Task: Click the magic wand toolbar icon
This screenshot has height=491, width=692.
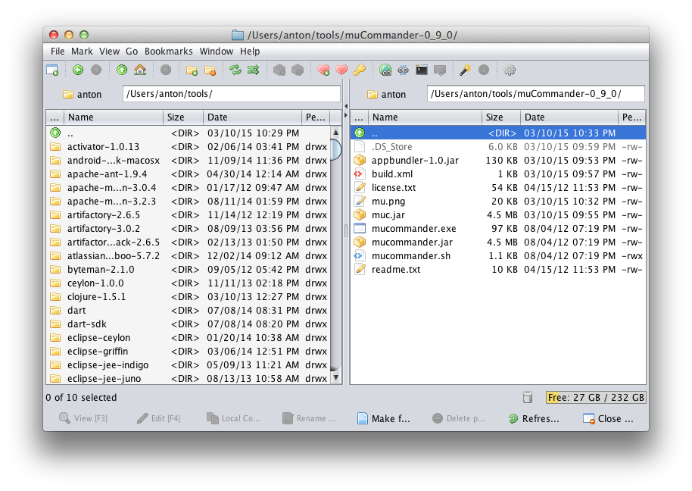Action: click(x=465, y=70)
